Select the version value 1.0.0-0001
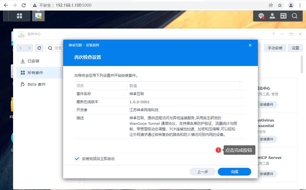 pyautogui.click(x=140, y=102)
